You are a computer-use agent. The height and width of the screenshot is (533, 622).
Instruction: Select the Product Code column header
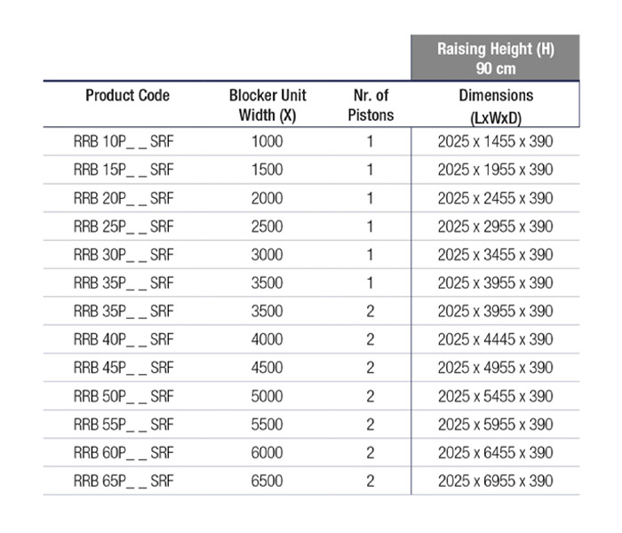click(127, 96)
